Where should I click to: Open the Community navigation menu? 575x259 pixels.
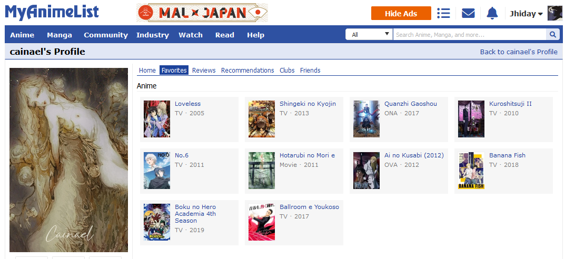pyautogui.click(x=106, y=35)
